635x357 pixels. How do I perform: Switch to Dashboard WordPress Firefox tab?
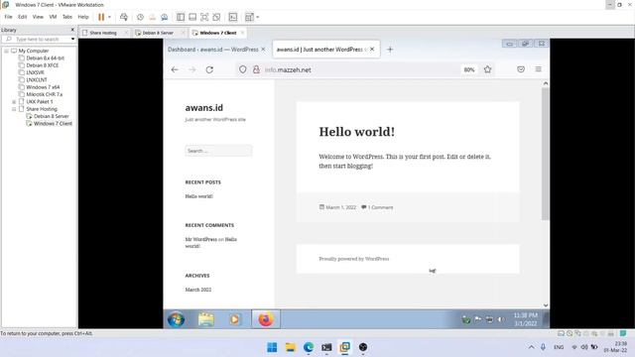pyautogui.click(x=212, y=50)
